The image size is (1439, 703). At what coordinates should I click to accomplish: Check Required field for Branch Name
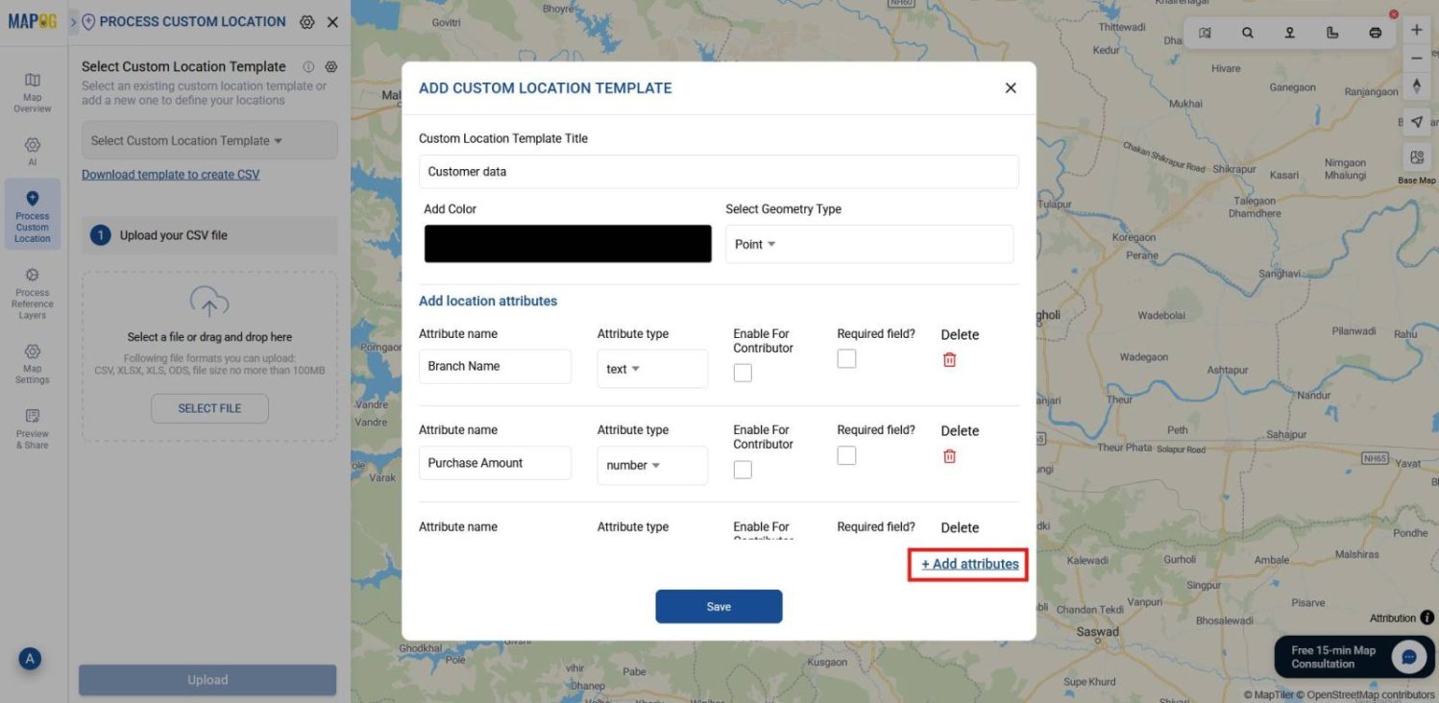(846, 357)
